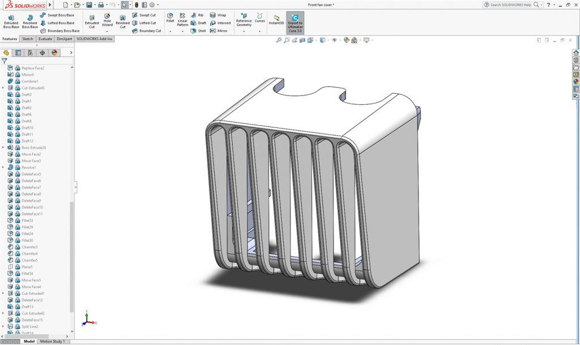Toggle the feature tree filter icon
This screenshot has height=345, width=580.
coord(5,61)
